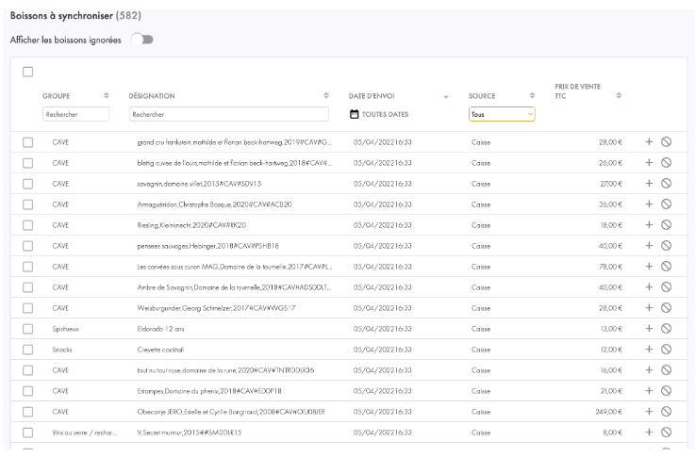Screen dimensions: 695x457
Task: Check the Crevette cocktail row checkbox
Action: coord(28,350)
